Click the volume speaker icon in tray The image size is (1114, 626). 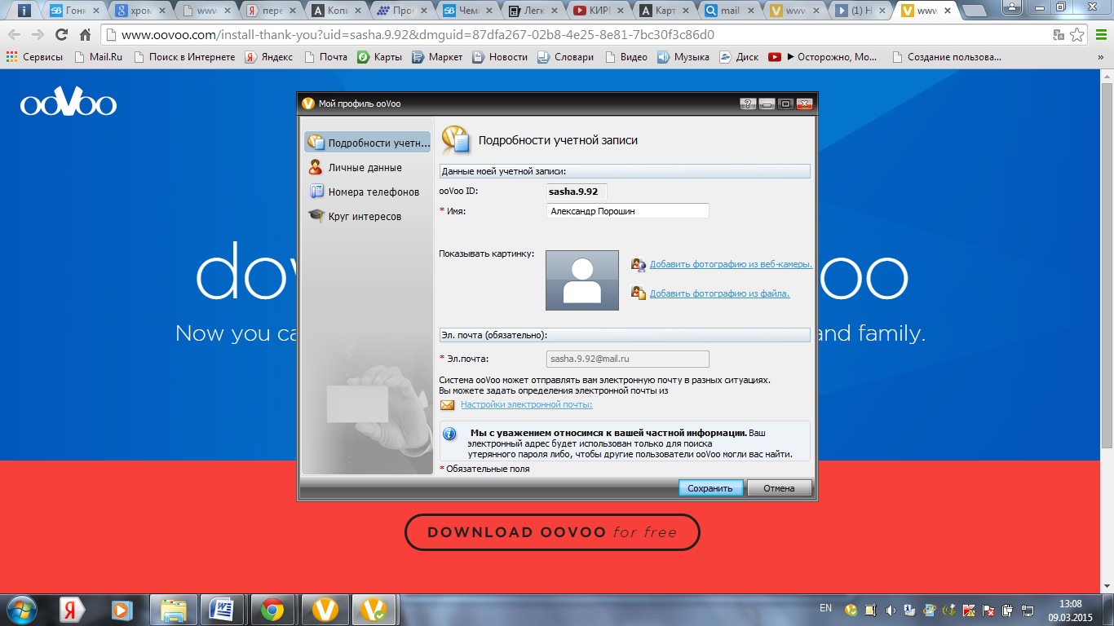[x=890, y=611]
